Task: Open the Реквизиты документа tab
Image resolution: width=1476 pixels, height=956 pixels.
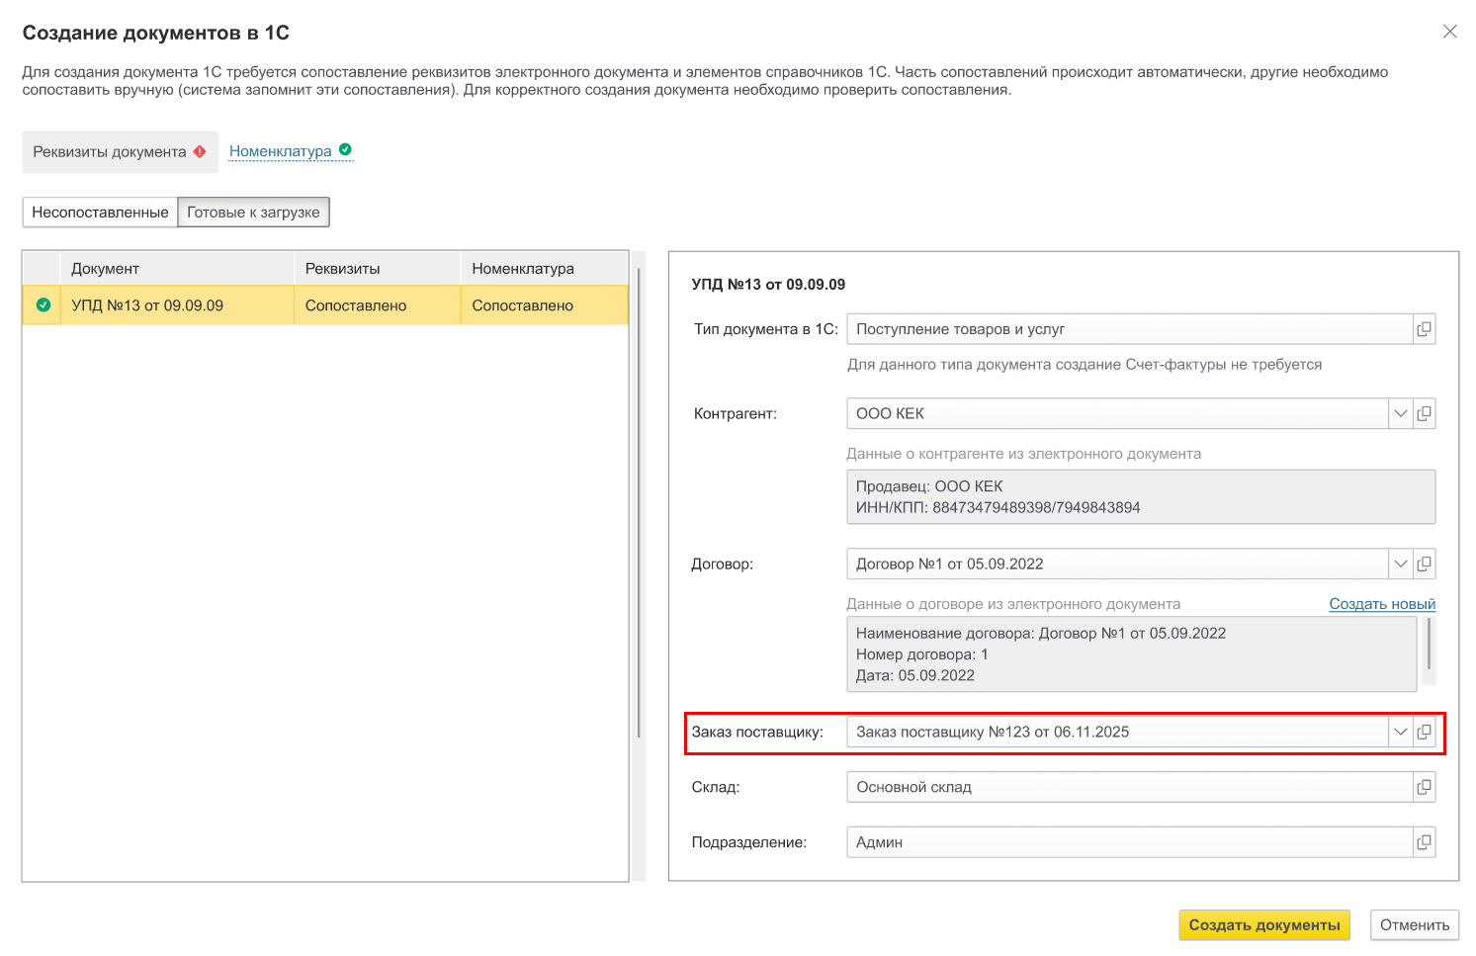Action: (110, 152)
